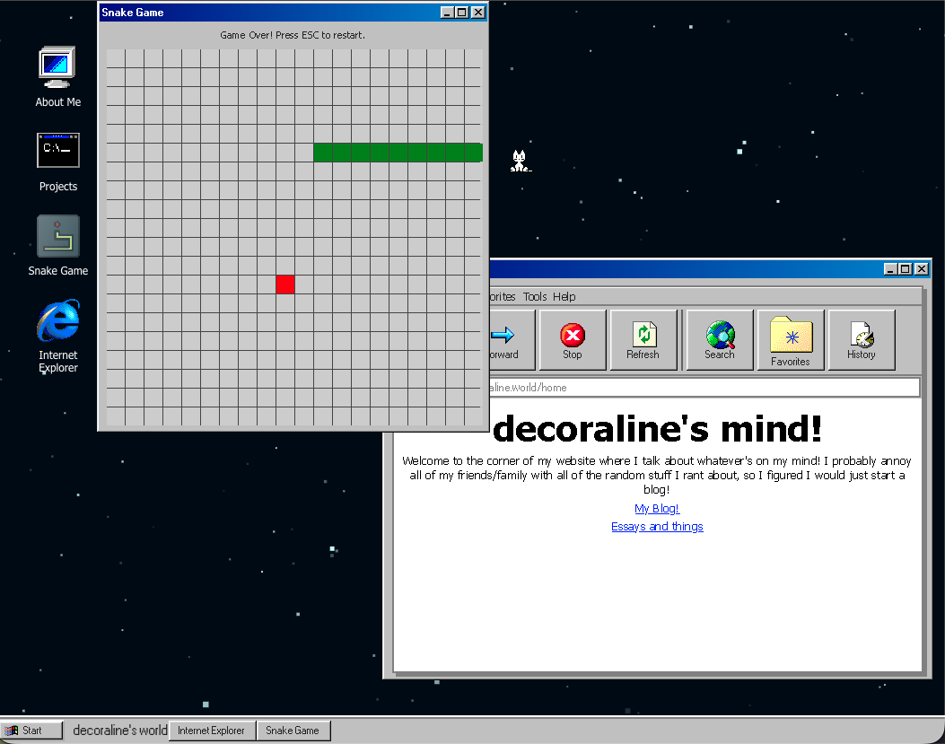Follow the My Blog! link
Screen dimensions: 945x744
657,509
